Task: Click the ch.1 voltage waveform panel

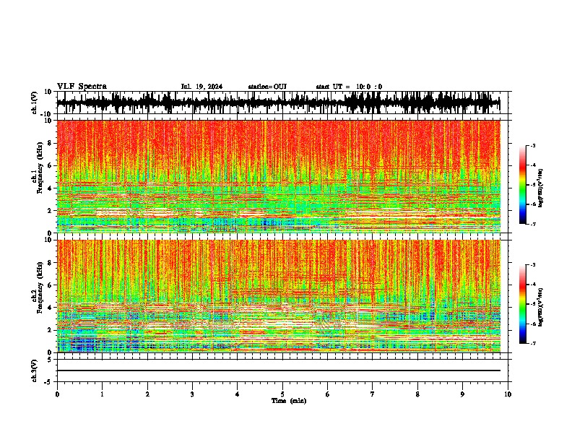Action: coord(282,103)
